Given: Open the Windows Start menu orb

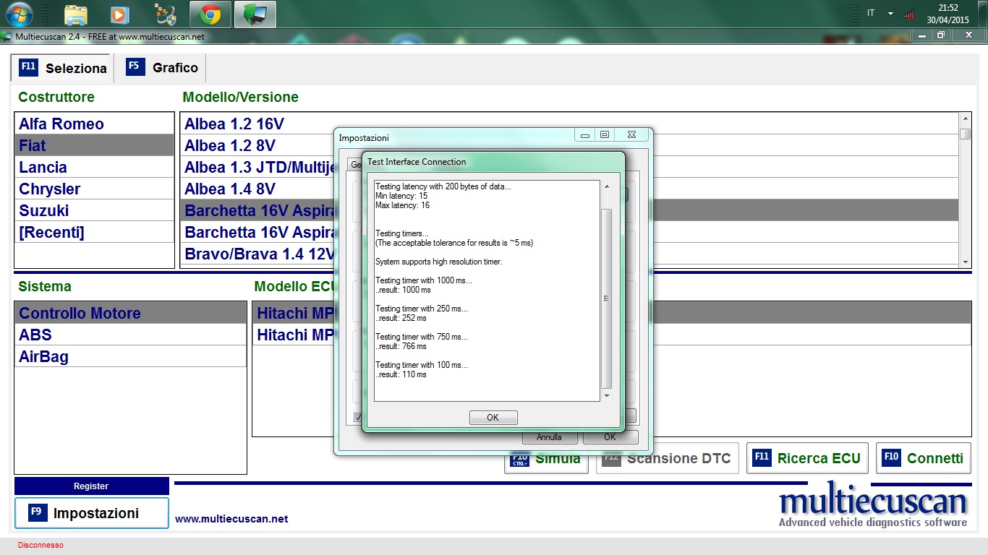Looking at the screenshot, I should click(20, 14).
